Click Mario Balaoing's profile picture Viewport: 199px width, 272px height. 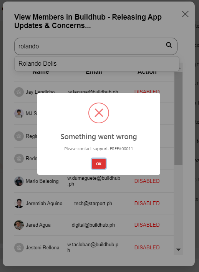19,181
